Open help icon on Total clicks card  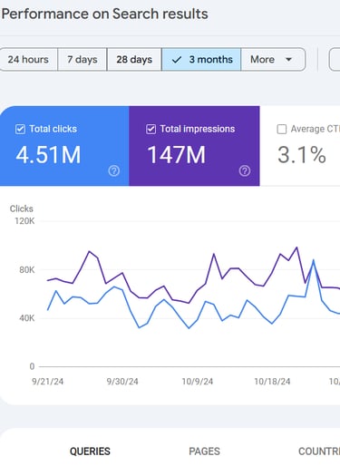(114, 170)
